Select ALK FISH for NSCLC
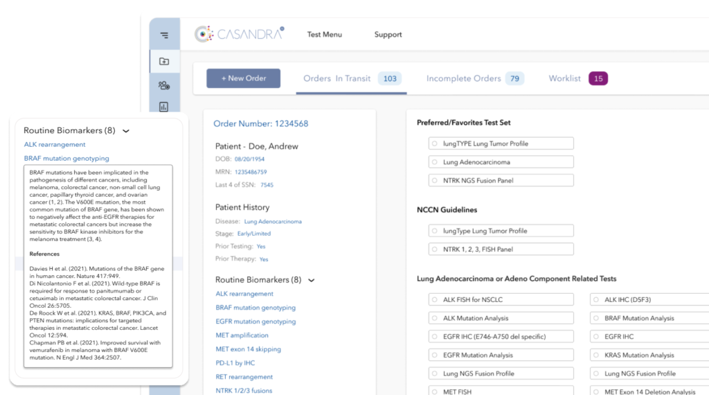Image resolution: width=709 pixels, height=395 pixels. click(501, 299)
